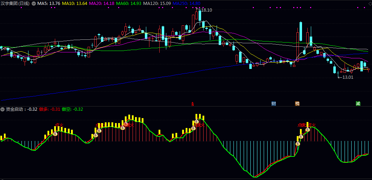372x180 pixels.
Task: Click the blue 财 financial info icon
Action: point(274,103)
